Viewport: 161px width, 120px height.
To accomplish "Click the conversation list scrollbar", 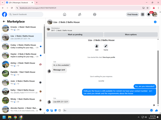I will (x=44, y=40).
